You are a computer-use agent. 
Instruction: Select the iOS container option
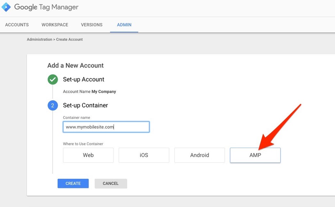(x=144, y=155)
